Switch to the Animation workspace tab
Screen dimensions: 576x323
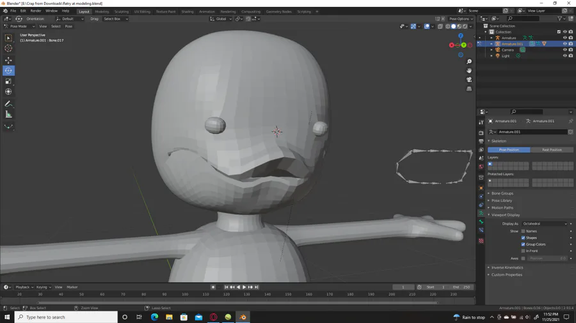coord(207,11)
